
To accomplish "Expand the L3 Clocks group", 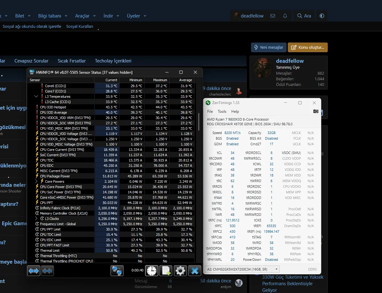I will [x=37, y=219].
